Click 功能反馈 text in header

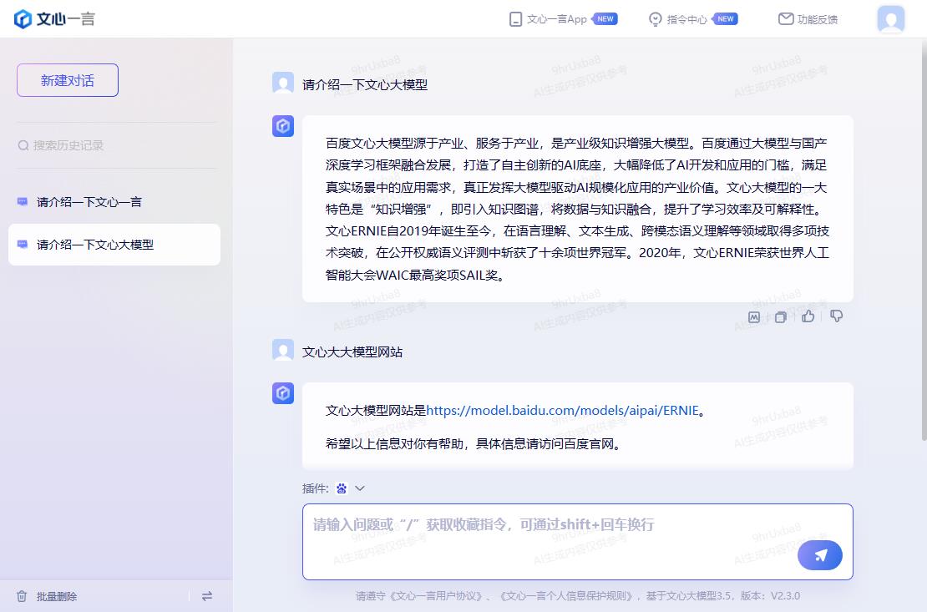point(818,19)
